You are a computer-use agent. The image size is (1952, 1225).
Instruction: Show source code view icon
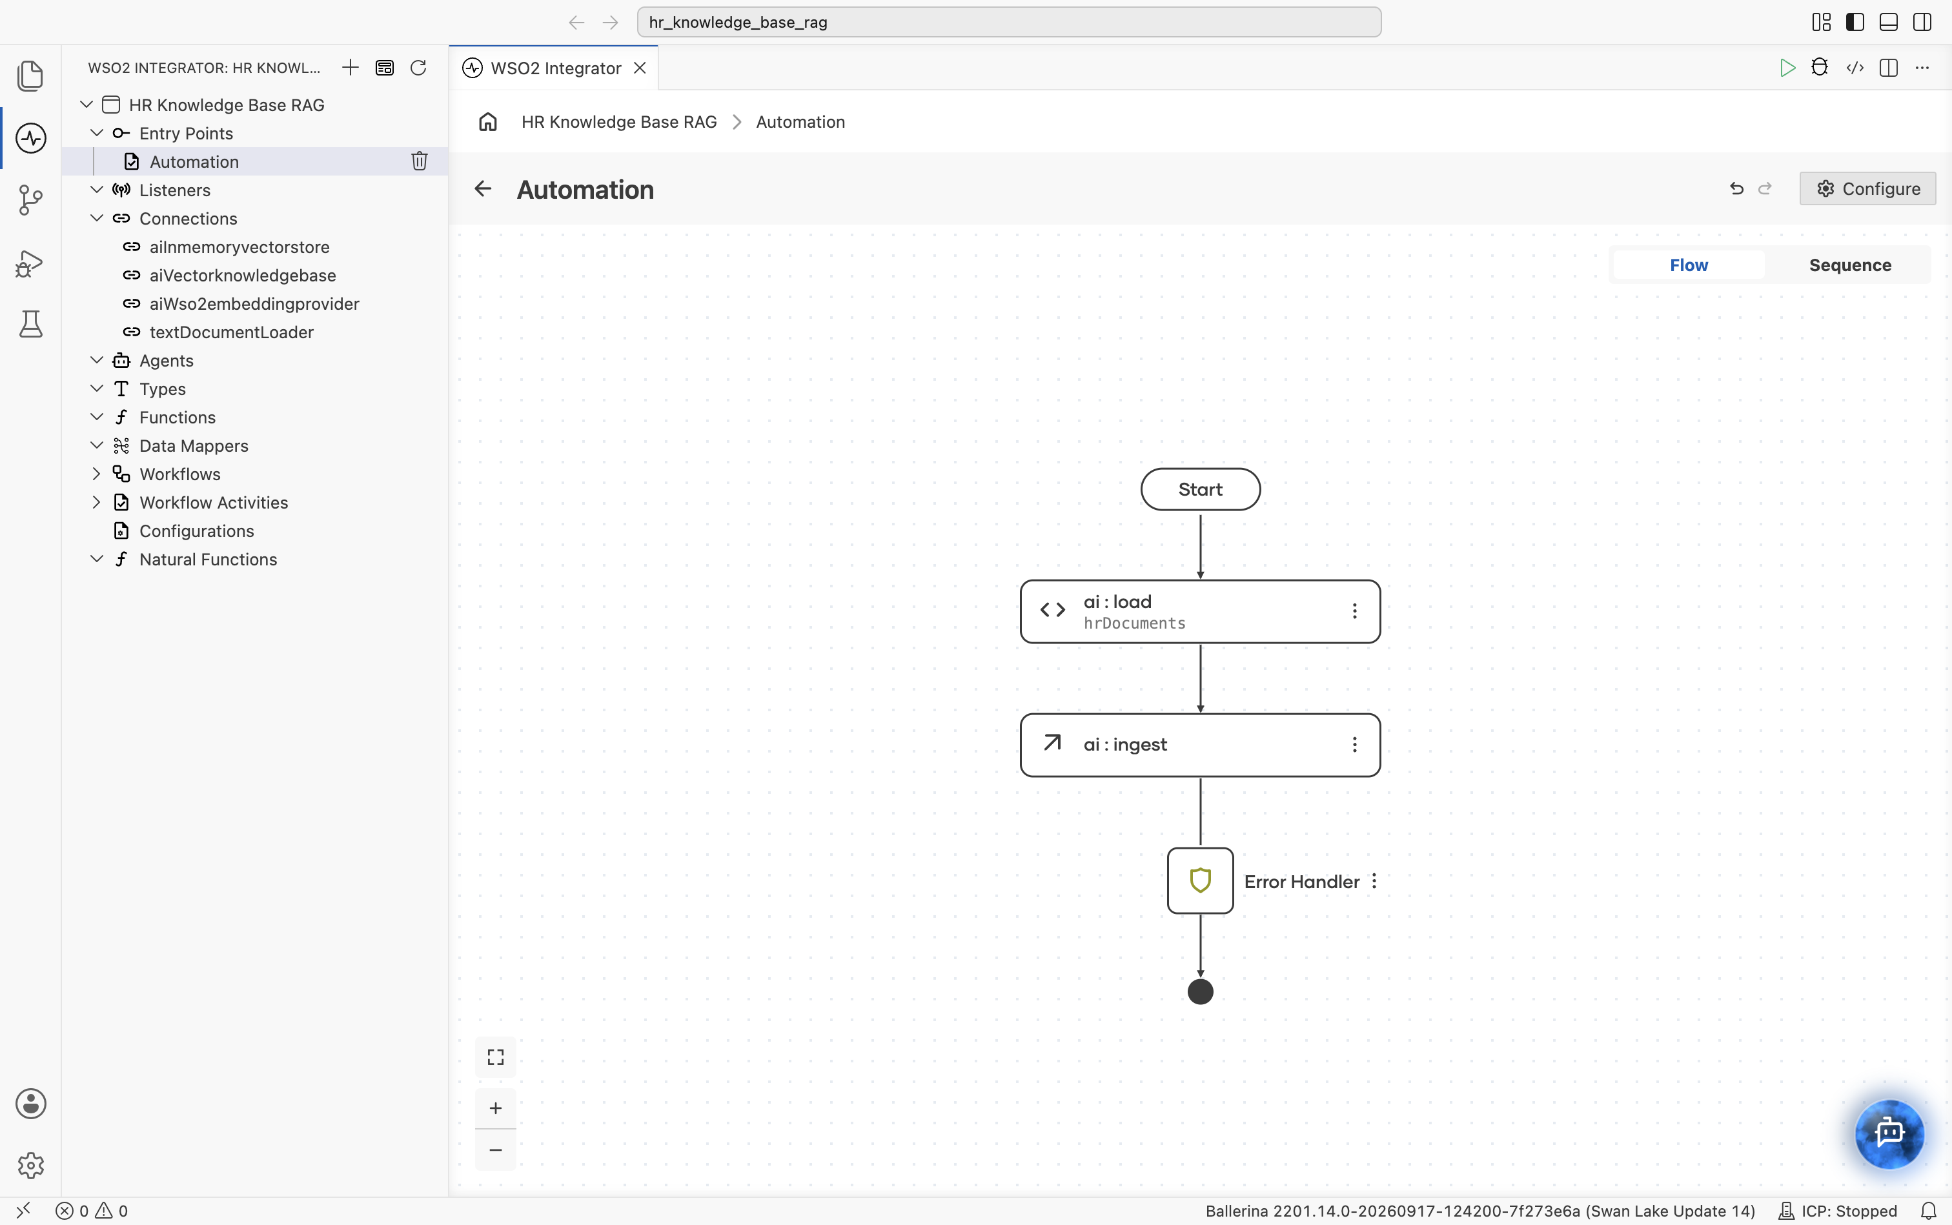tap(1854, 67)
